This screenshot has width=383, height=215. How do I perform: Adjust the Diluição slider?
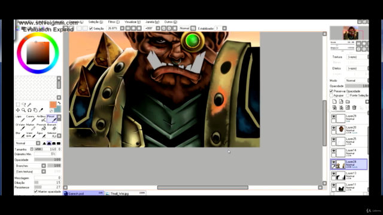[47, 183]
